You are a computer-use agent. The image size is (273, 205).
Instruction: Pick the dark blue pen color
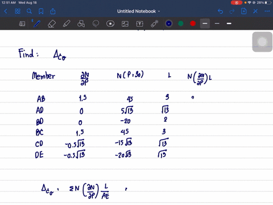[169, 23]
